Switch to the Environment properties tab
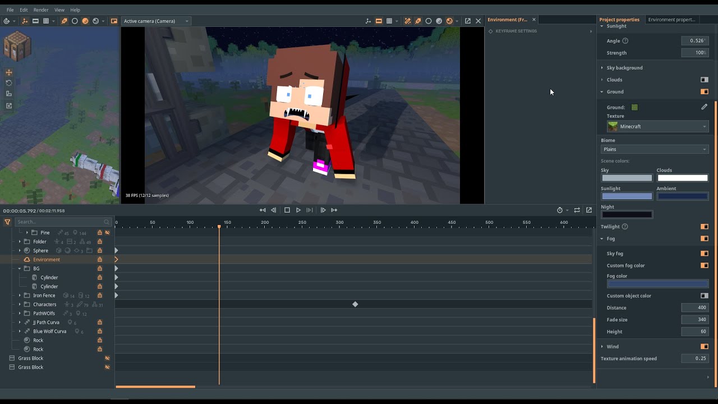Image resolution: width=718 pixels, height=404 pixels. coord(671,20)
